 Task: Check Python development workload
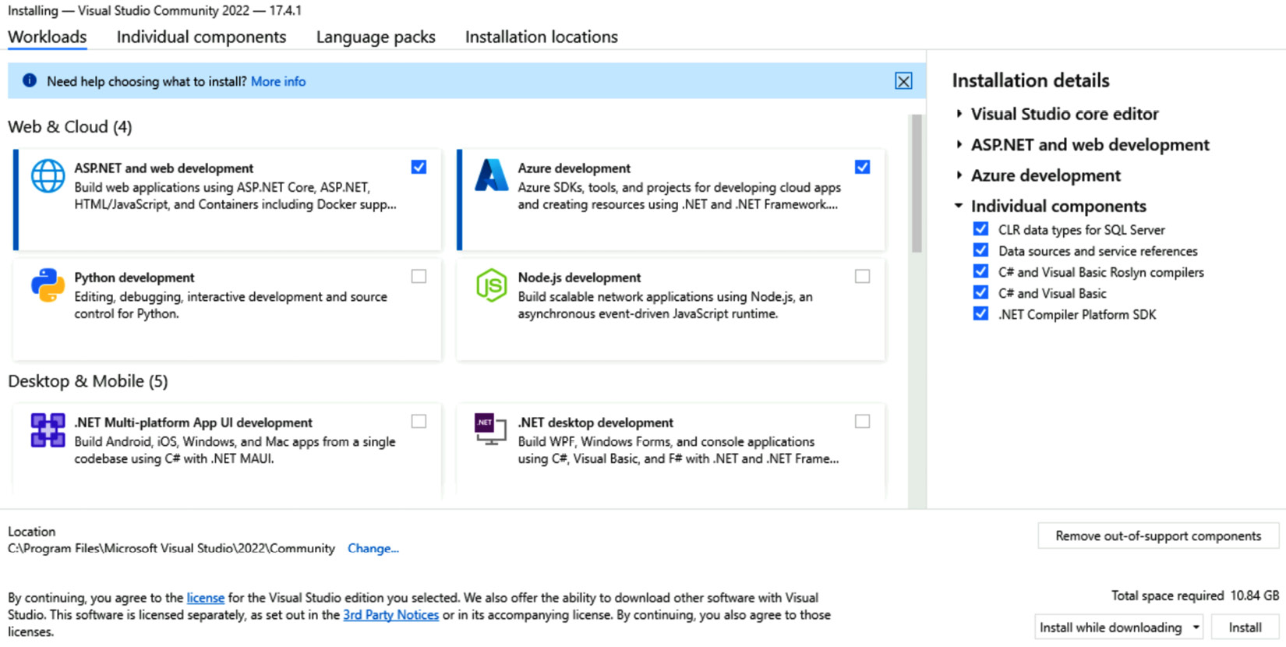coord(419,276)
